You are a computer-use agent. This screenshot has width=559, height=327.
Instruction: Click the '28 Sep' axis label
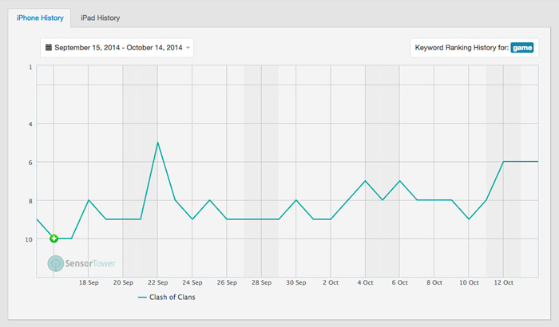[x=261, y=282]
